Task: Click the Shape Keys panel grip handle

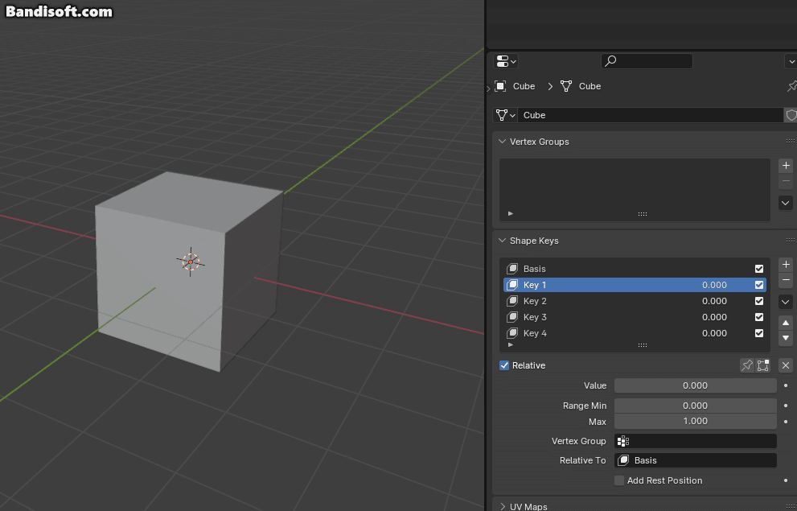Action: [790, 241]
